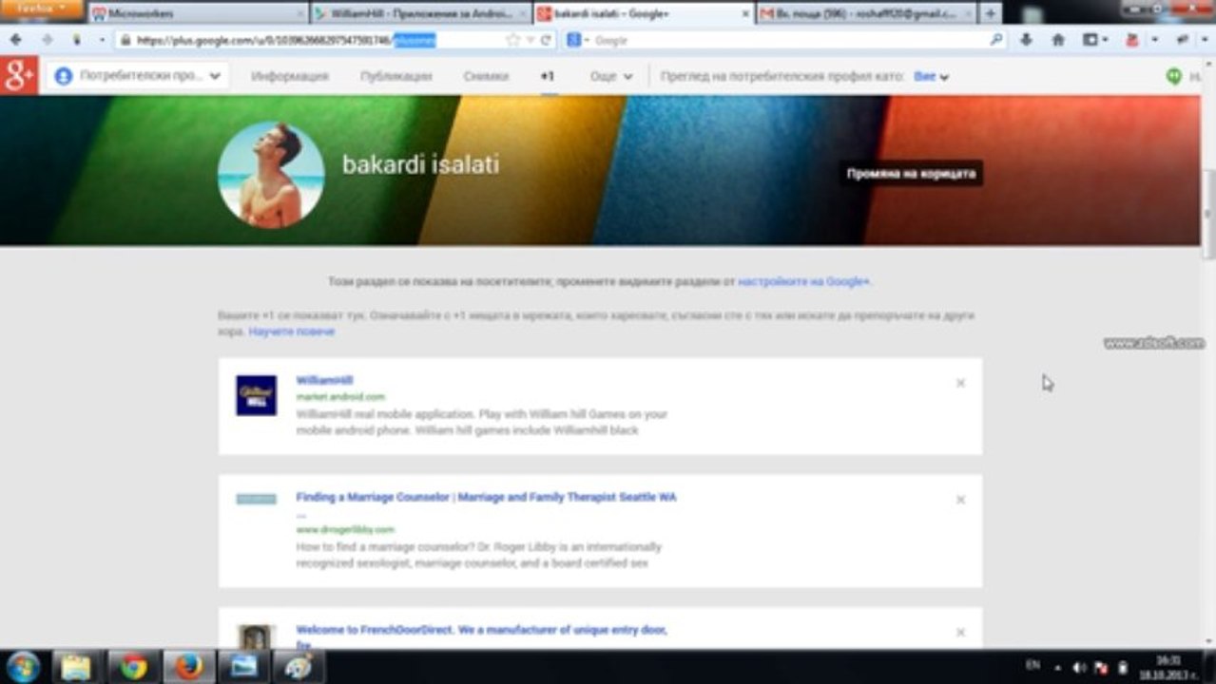Follow the Научете повече link

291,332
